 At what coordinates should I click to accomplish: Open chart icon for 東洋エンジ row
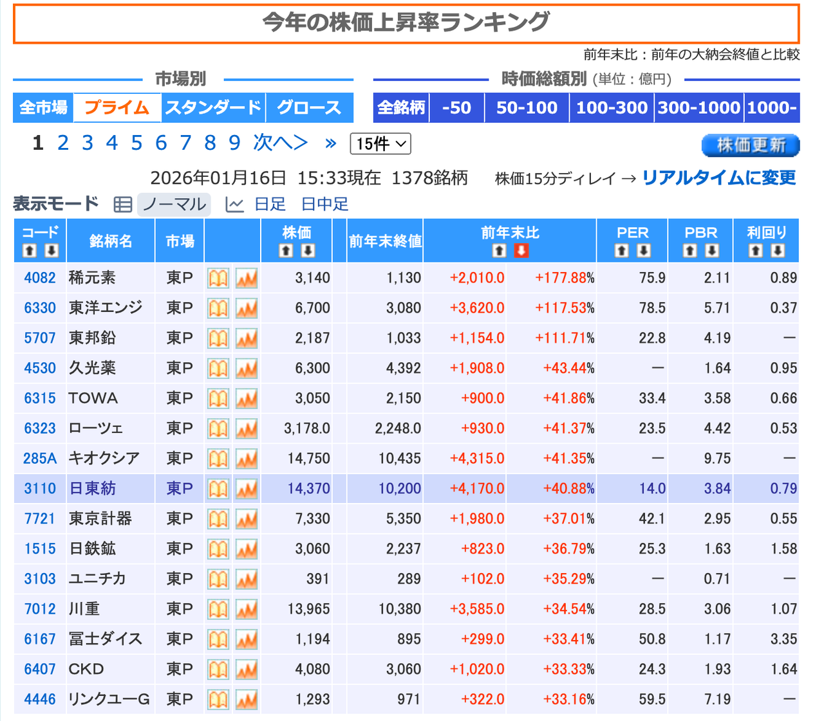point(247,309)
